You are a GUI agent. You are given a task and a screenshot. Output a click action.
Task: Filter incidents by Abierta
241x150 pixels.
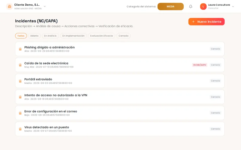click(34, 36)
